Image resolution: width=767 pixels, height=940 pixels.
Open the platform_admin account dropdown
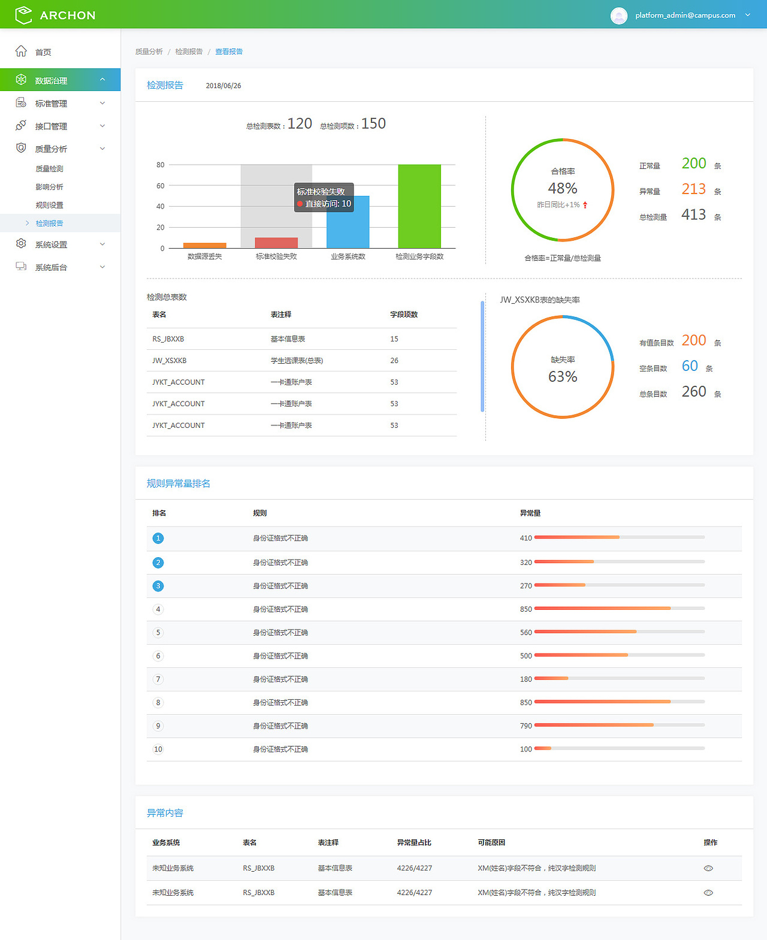point(748,15)
